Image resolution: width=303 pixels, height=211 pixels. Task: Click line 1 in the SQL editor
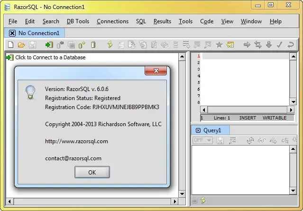pyautogui.click(x=246, y=56)
